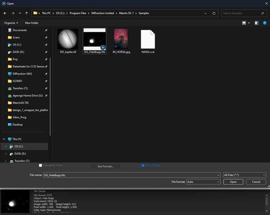
Task: Click the HaleBopp preview image in details
Action: (x=15, y=201)
